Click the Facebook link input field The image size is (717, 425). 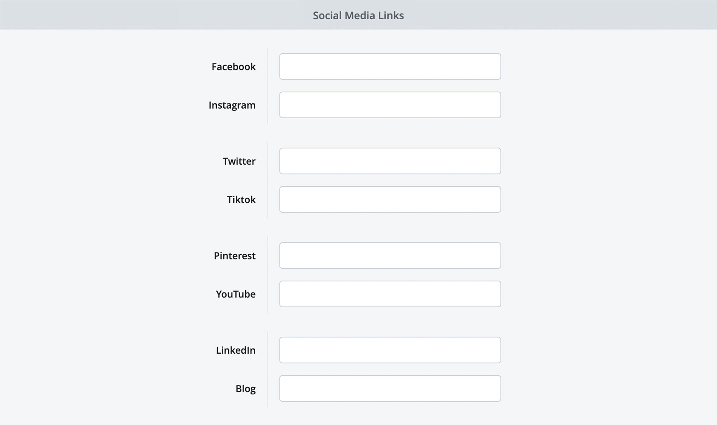[x=390, y=66]
